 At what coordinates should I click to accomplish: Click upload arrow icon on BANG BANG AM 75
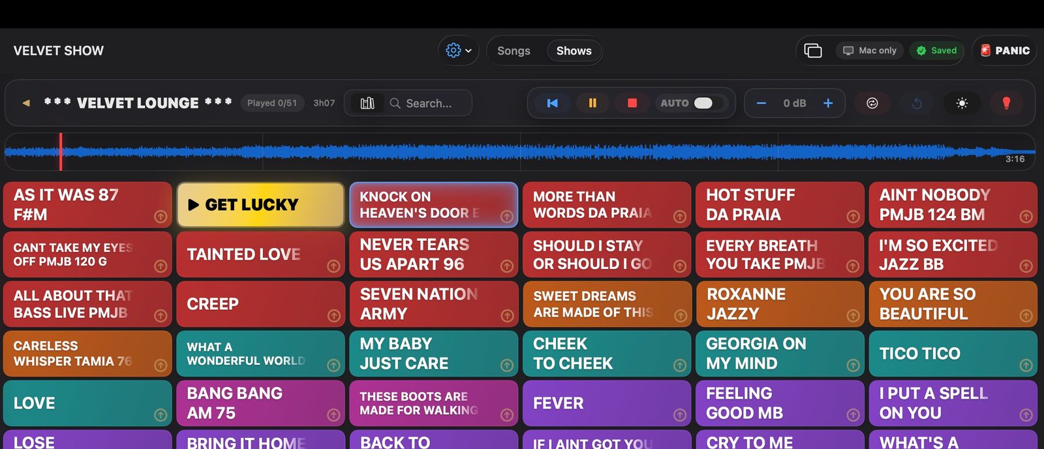(333, 415)
